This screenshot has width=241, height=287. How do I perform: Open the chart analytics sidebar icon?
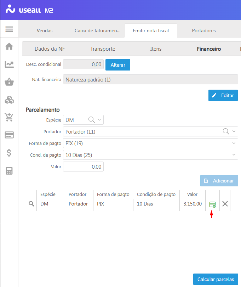(x=9, y=64)
